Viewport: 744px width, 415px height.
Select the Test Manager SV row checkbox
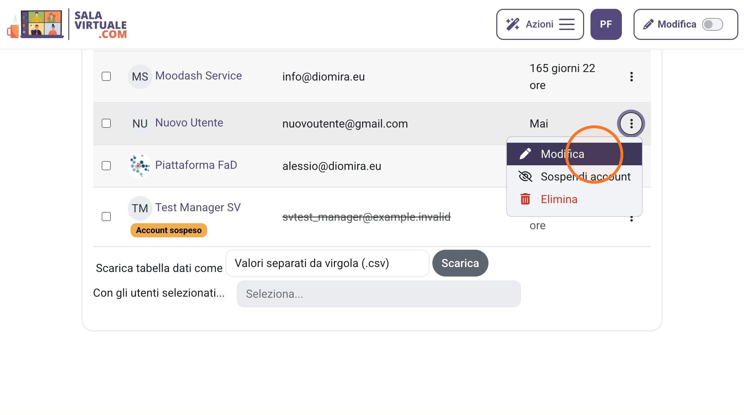pyautogui.click(x=106, y=217)
